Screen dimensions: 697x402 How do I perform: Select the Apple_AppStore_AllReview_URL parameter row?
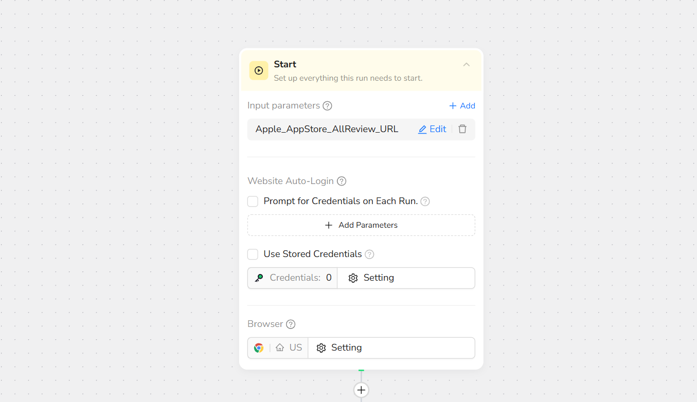327,130
